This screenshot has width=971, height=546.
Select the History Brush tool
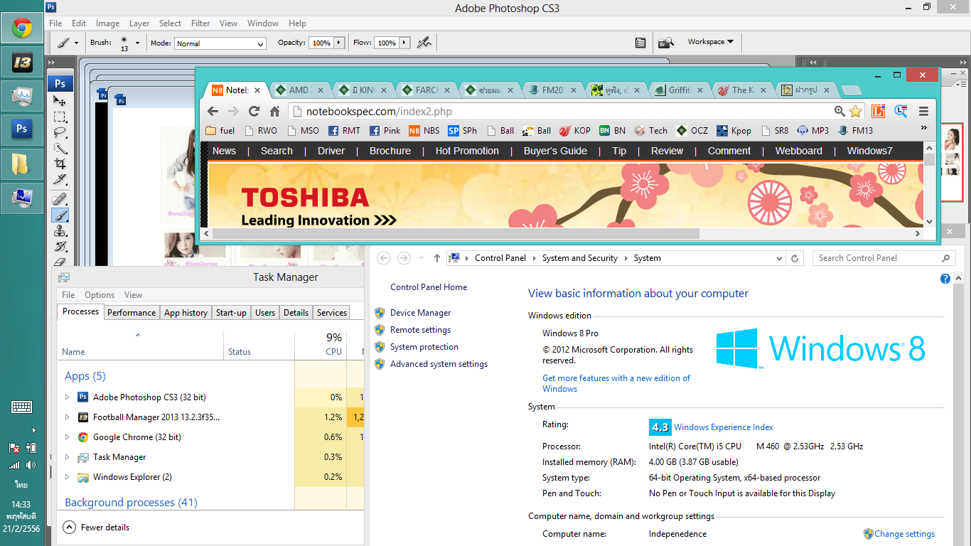(x=60, y=246)
